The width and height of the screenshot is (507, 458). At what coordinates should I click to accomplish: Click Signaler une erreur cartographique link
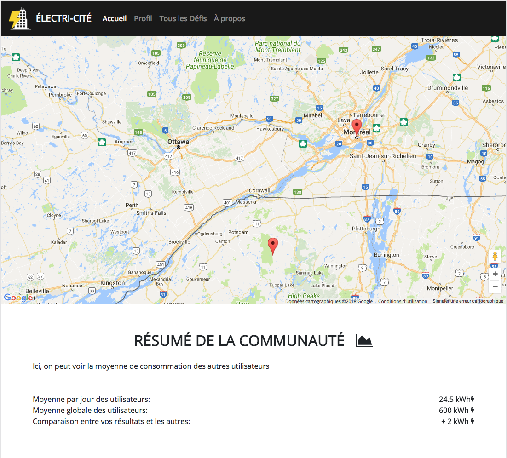point(468,301)
